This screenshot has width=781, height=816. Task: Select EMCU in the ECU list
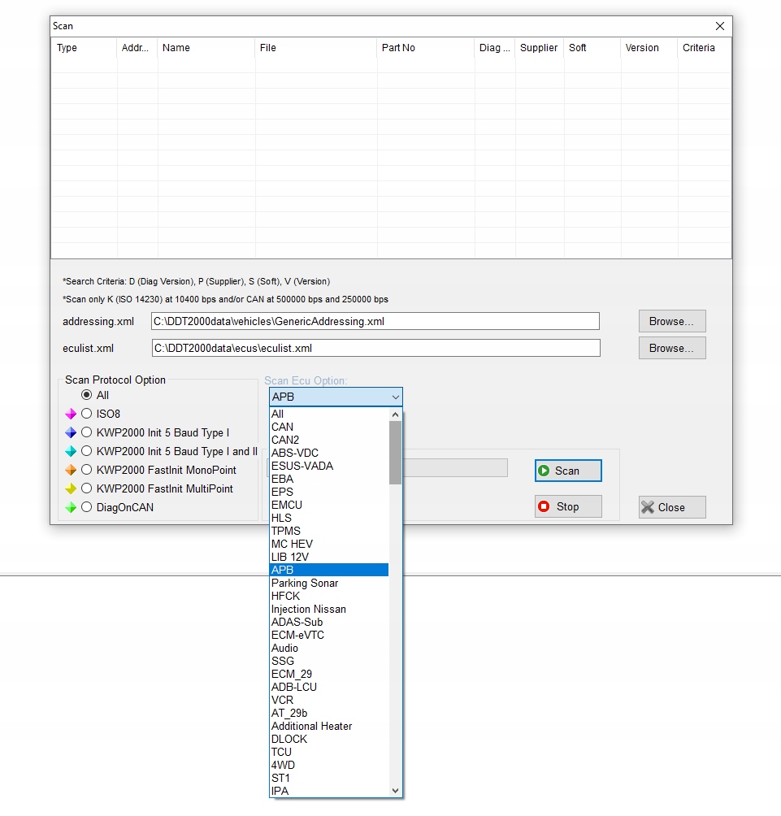click(329, 506)
